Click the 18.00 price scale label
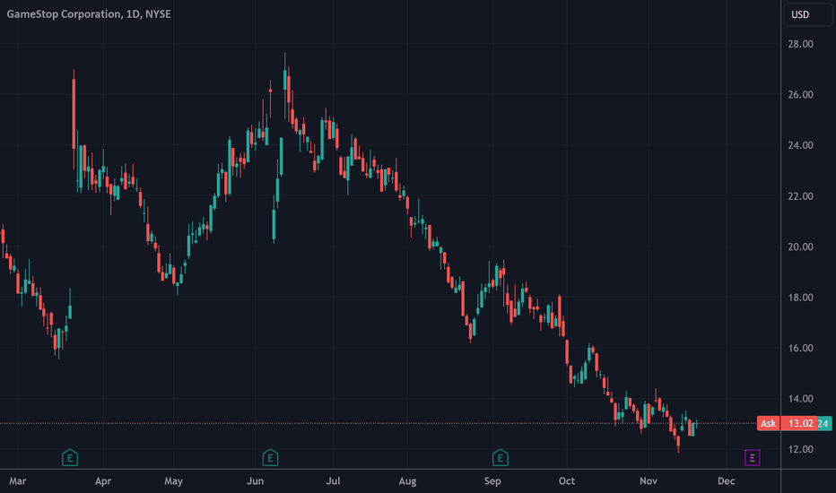836x493 pixels. (x=800, y=298)
